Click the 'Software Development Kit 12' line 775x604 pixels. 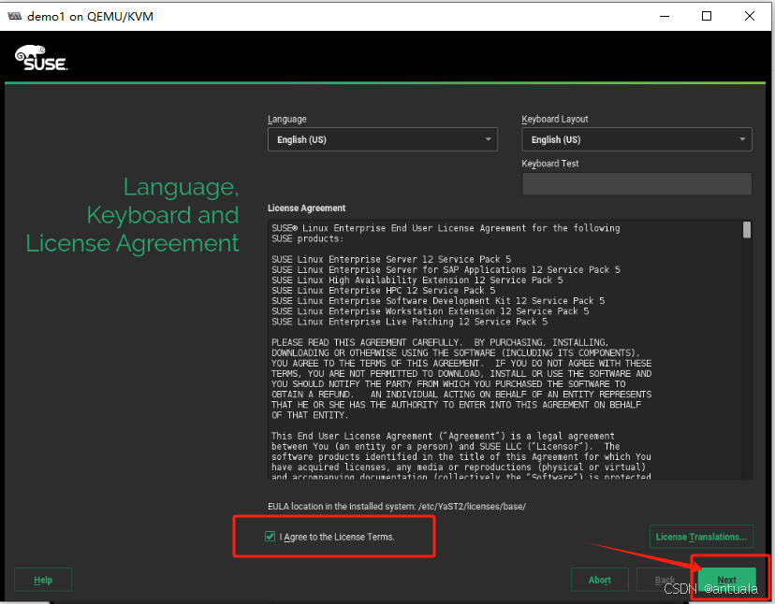[x=438, y=301]
